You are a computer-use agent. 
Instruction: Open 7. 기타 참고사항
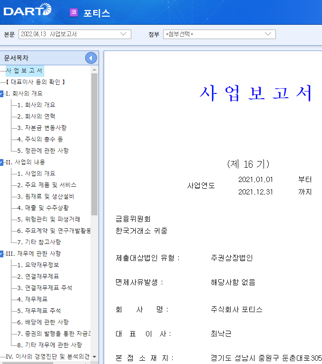tap(39, 243)
